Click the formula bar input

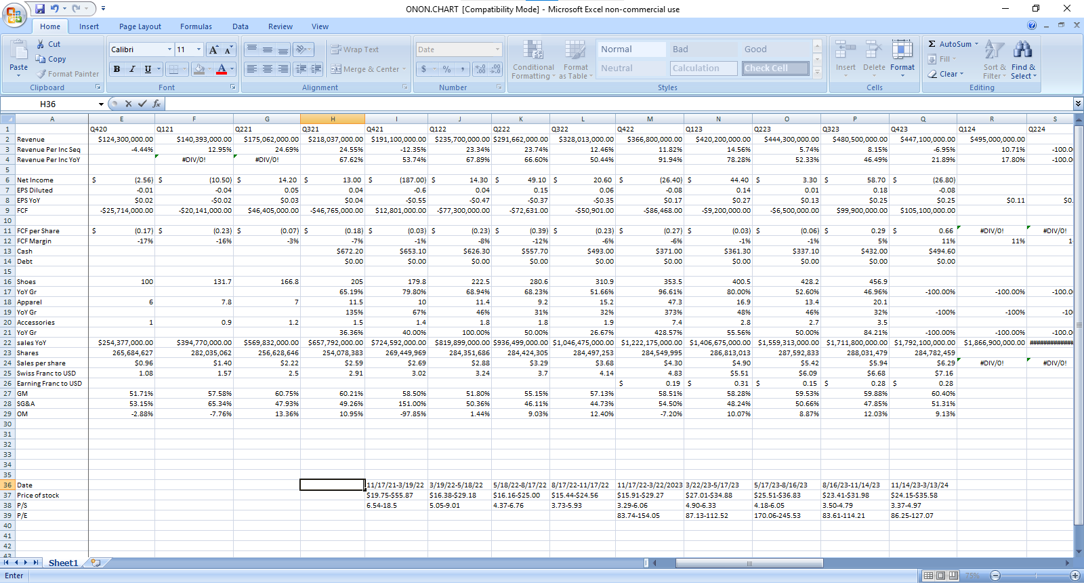[619, 104]
